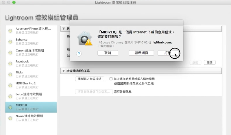
Task: Click the greyed 啟動 (enable) button
Action: pyautogui.click(x=195, y=62)
